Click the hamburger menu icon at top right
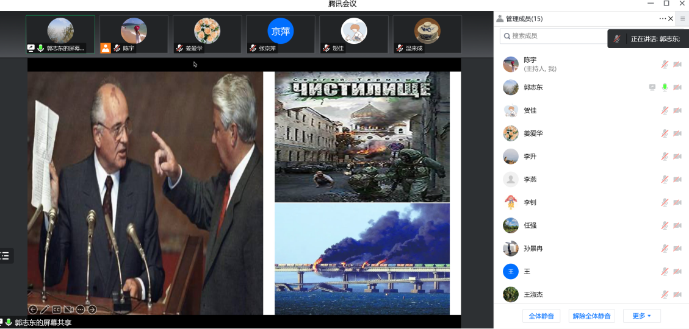The image size is (689, 329). pos(682,19)
